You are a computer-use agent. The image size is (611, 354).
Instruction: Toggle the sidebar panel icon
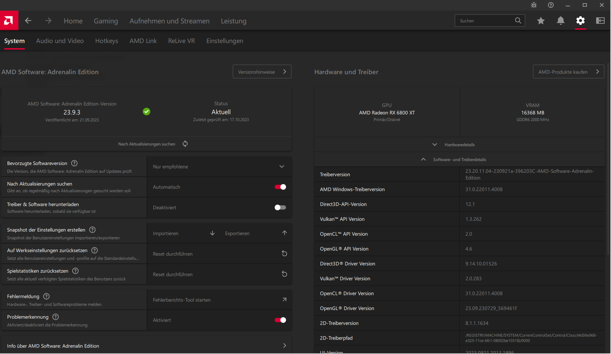600,21
